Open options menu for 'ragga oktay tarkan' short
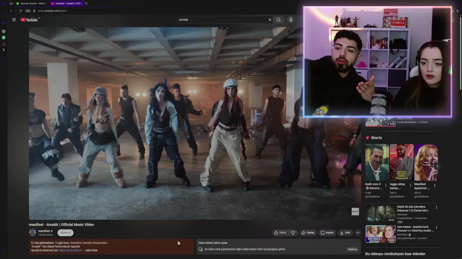Image resolution: width=462 pixels, height=259 pixels. [x=410, y=186]
